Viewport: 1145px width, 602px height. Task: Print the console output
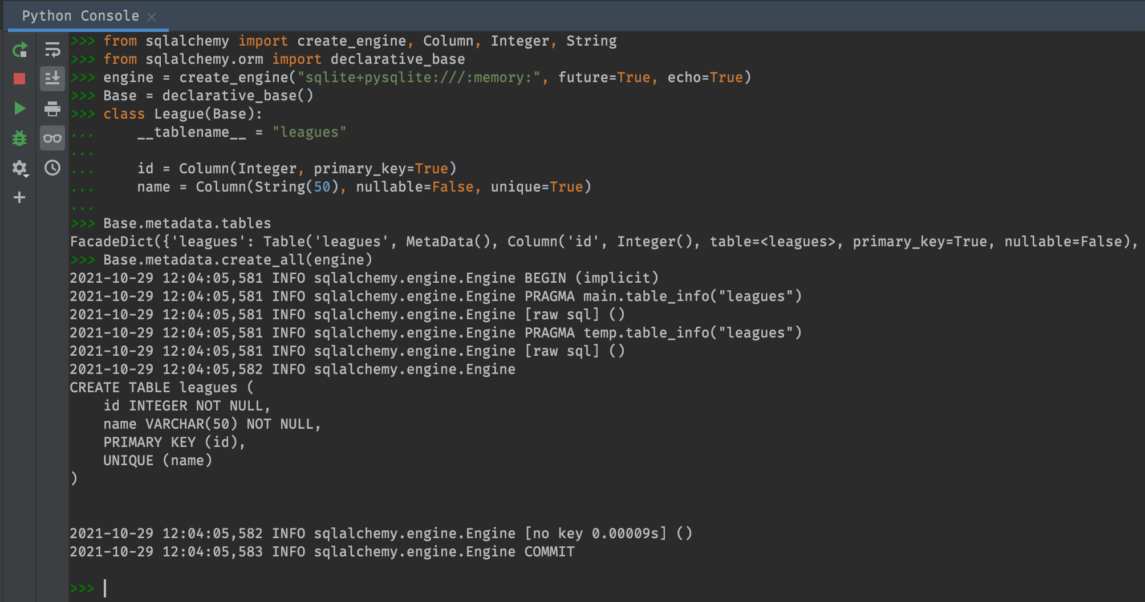click(x=52, y=108)
